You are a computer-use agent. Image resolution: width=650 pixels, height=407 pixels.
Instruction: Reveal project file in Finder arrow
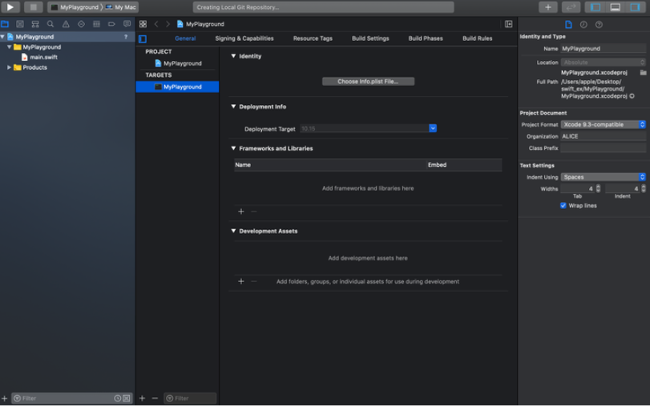pyautogui.click(x=632, y=96)
